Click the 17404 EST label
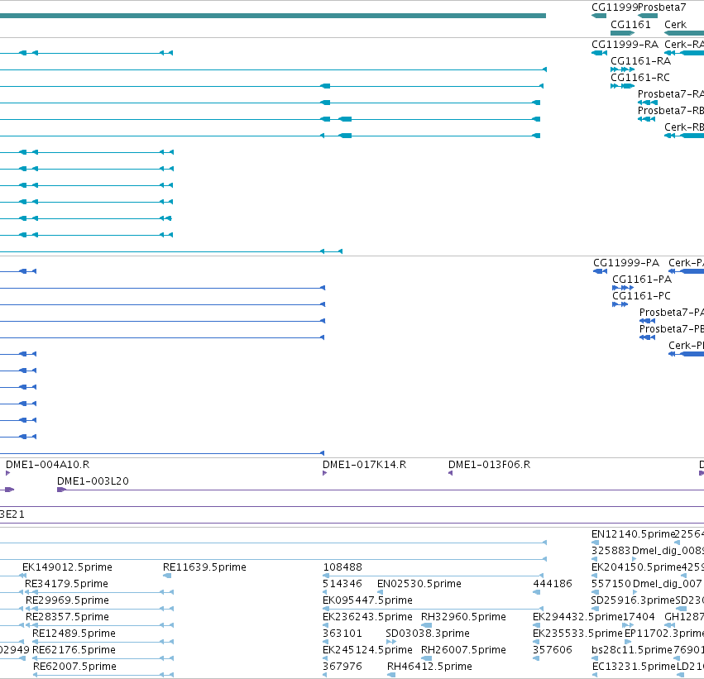 [x=639, y=617]
